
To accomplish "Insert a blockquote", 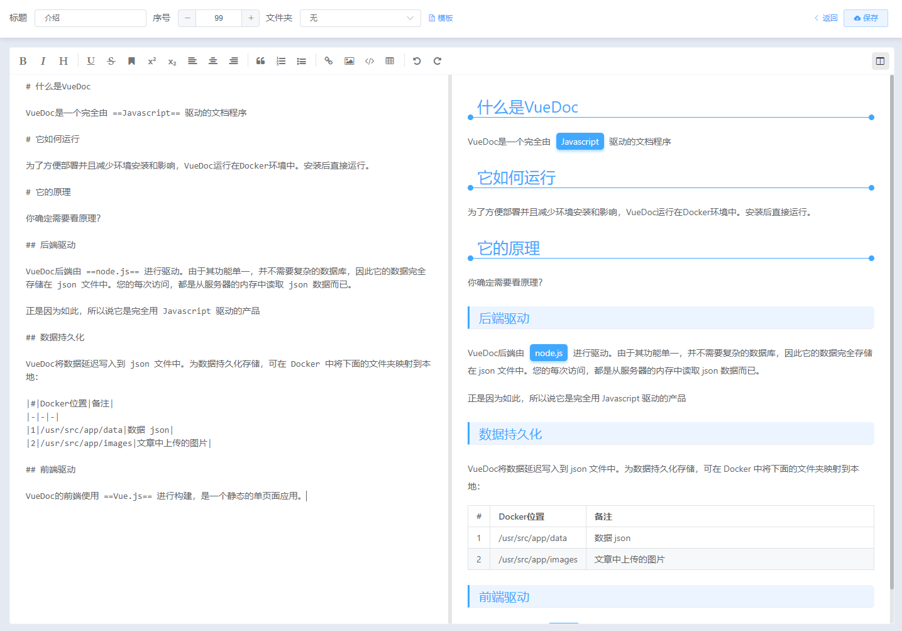I will coord(260,61).
